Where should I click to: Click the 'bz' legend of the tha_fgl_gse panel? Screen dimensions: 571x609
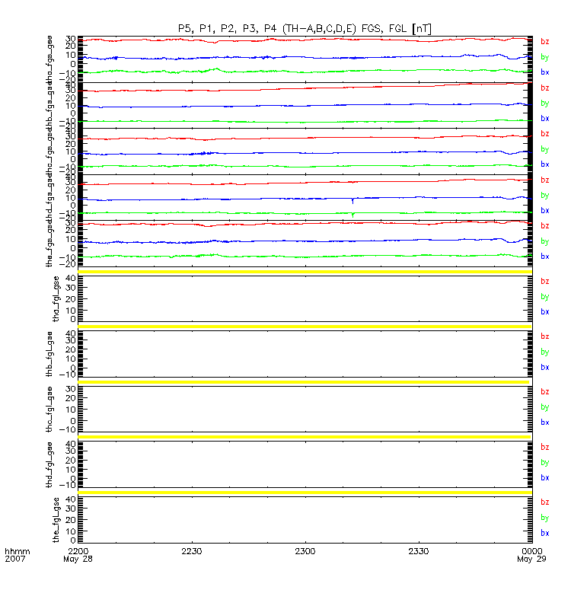[x=544, y=281]
